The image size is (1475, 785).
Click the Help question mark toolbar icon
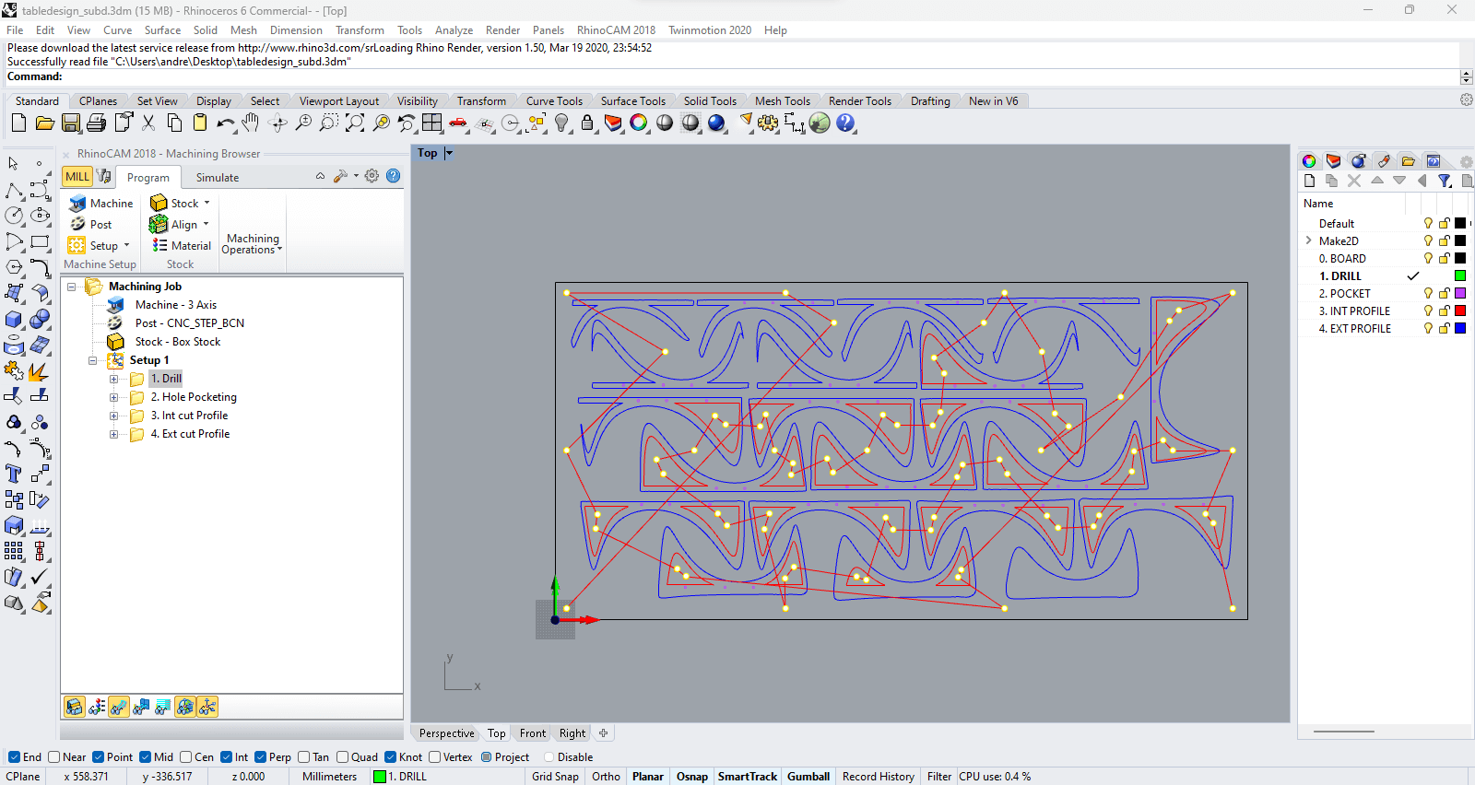tap(845, 123)
